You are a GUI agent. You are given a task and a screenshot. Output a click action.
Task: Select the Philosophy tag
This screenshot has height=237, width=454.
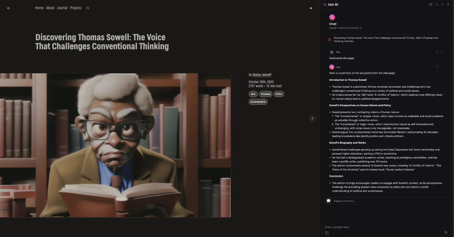click(x=265, y=94)
